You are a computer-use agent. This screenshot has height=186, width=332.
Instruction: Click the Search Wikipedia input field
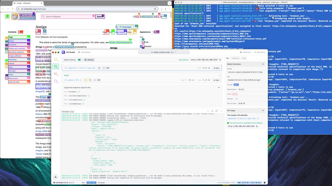66,16
